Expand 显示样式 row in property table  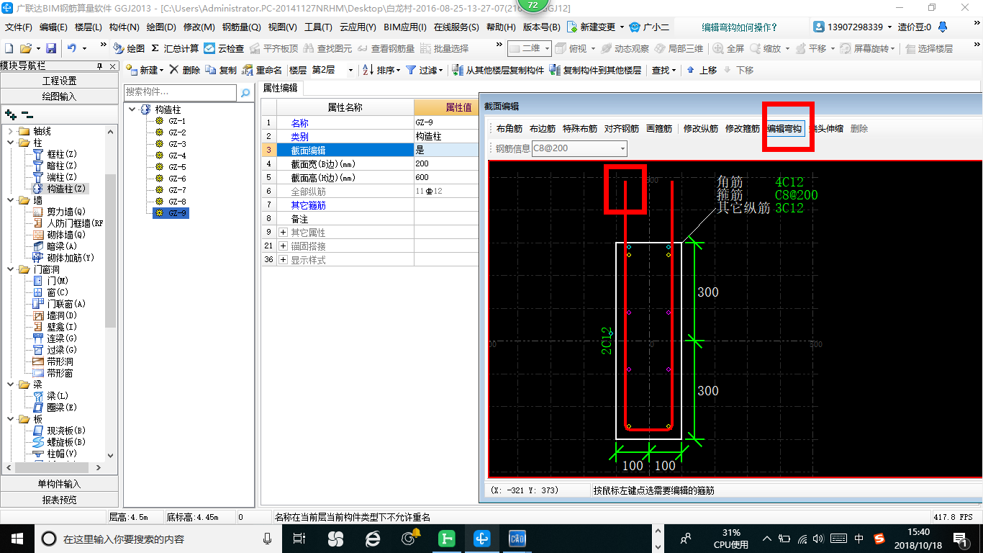(283, 260)
